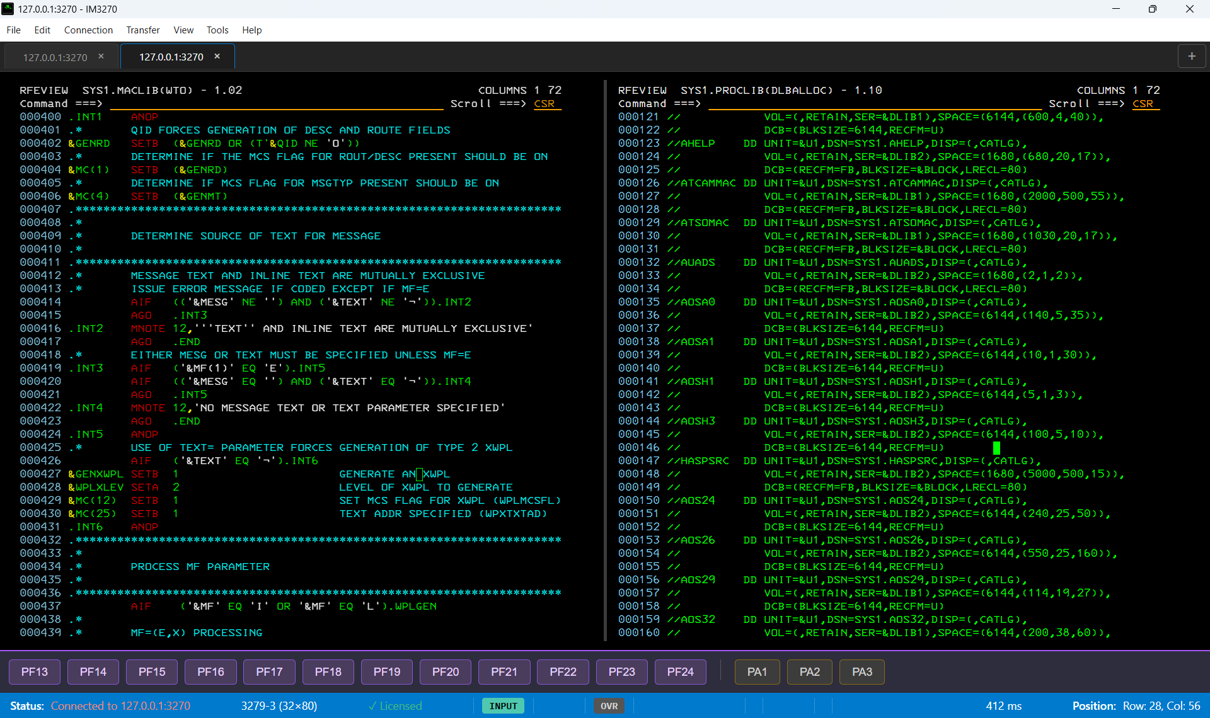Click the PF13 key button
The image size is (1210, 718).
pyautogui.click(x=35, y=672)
